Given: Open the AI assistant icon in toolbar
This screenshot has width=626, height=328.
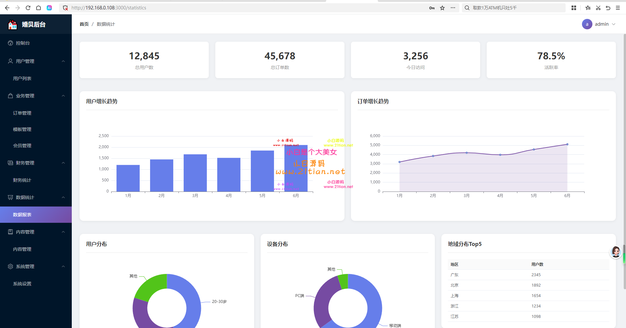Looking at the screenshot, I should [x=49, y=8].
